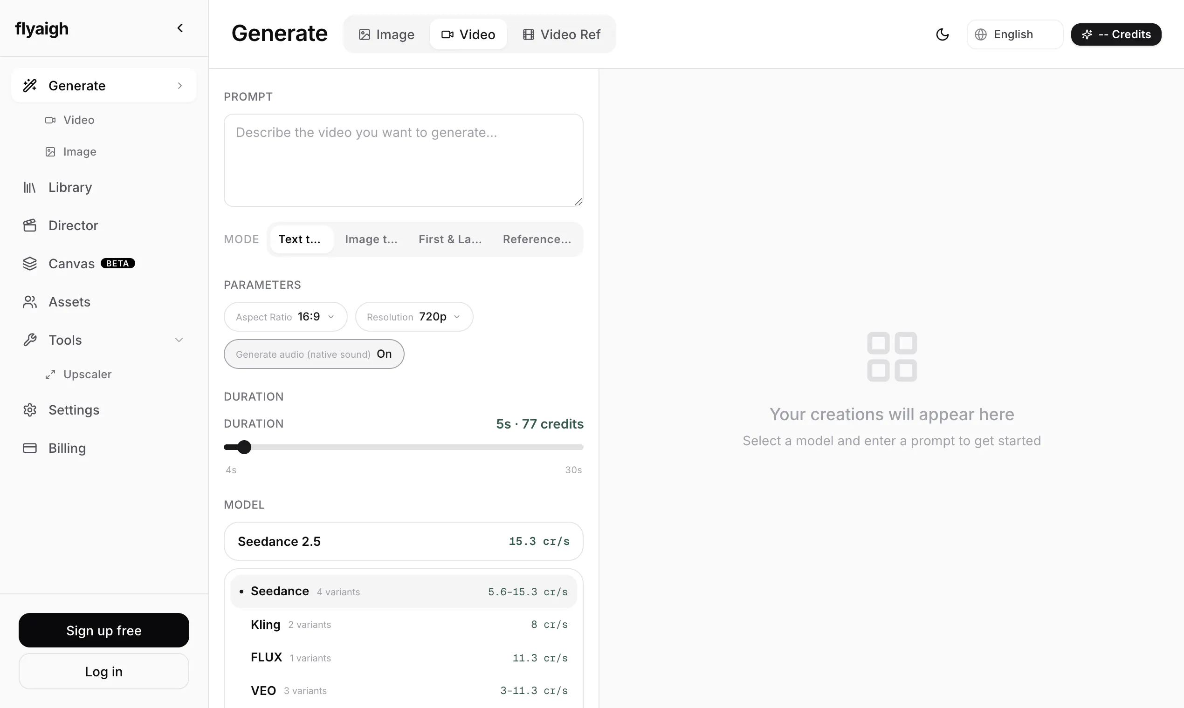This screenshot has height=708, width=1184.
Task: Expand the Generate section chevron
Action: point(180,85)
